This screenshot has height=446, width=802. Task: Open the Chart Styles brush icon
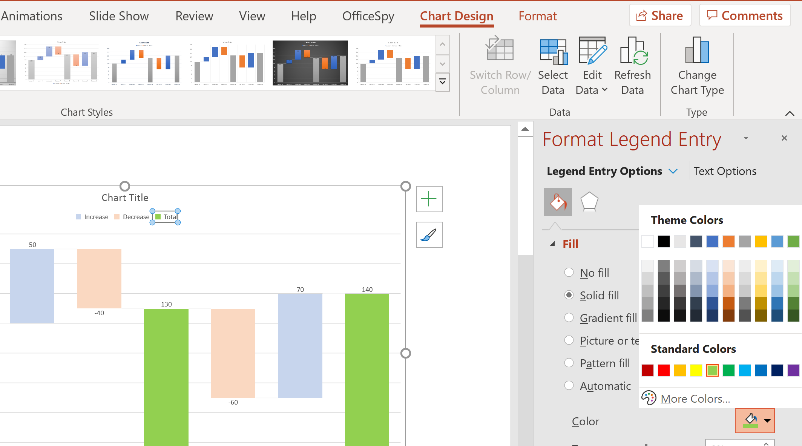pyautogui.click(x=429, y=235)
